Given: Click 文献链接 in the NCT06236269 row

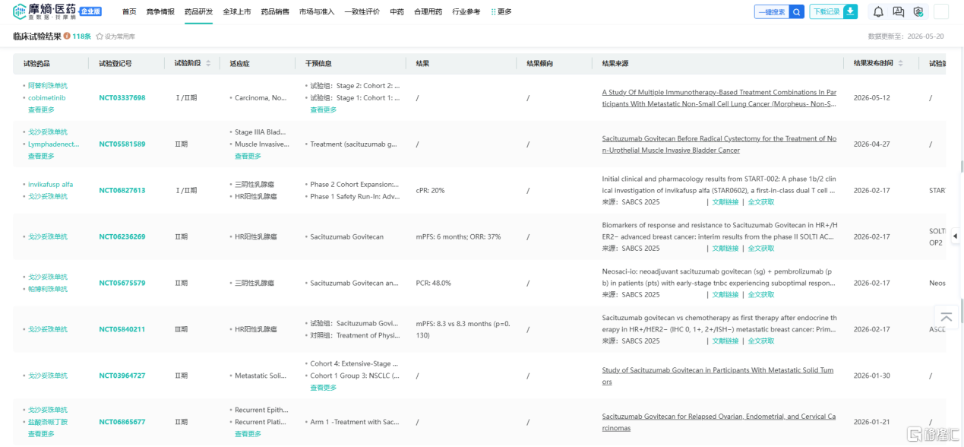Looking at the screenshot, I should (x=725, y=249).
